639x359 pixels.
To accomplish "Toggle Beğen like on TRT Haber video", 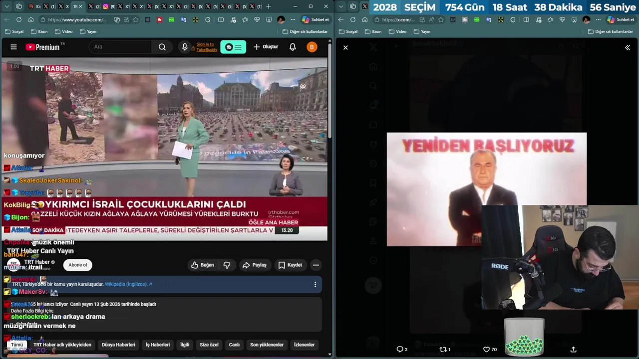I will click(202, 265).
